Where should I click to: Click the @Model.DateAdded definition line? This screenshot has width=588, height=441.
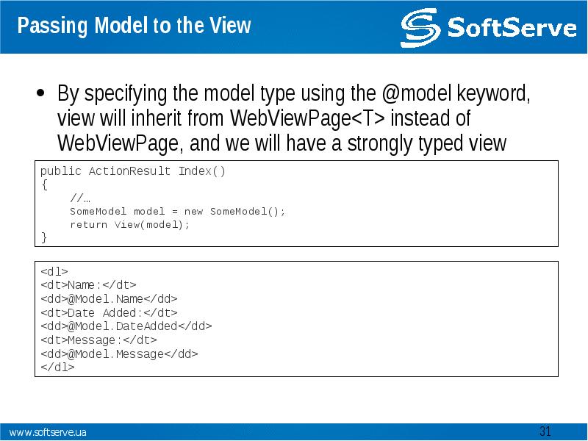126,326
